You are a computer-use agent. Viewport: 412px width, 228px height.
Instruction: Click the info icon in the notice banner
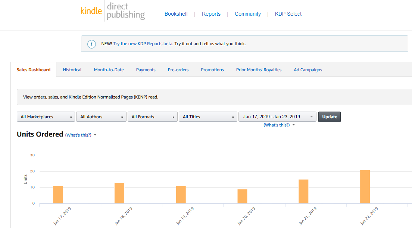point(91,44)
